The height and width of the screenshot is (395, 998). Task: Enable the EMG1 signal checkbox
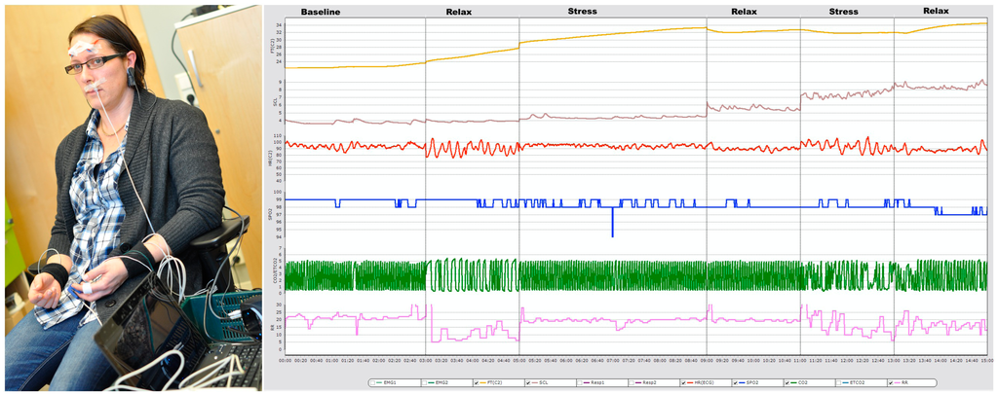tap(372, 383)
